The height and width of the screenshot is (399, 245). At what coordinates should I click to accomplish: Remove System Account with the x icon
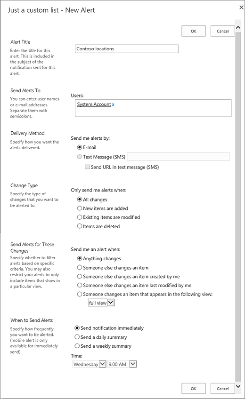click(x=113, y=104)
